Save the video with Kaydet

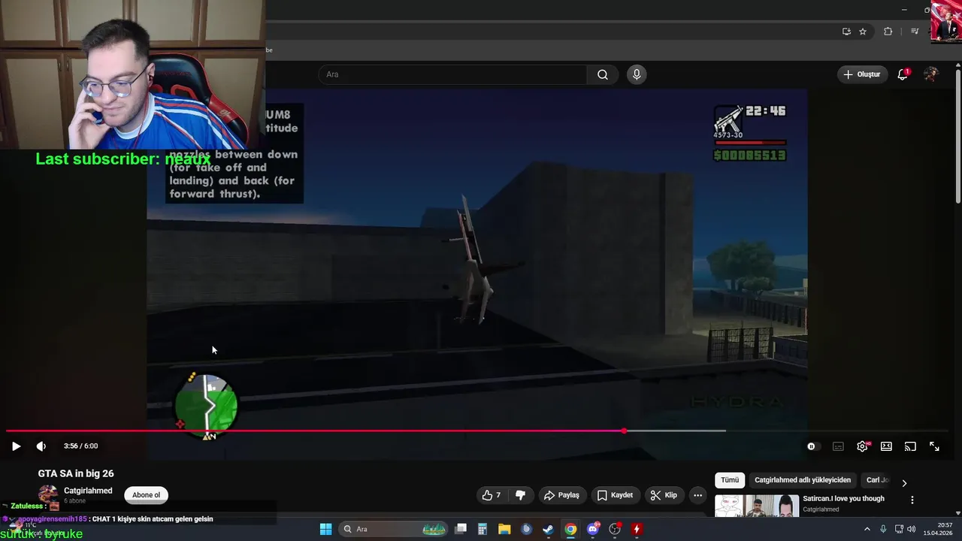point(616,495)
